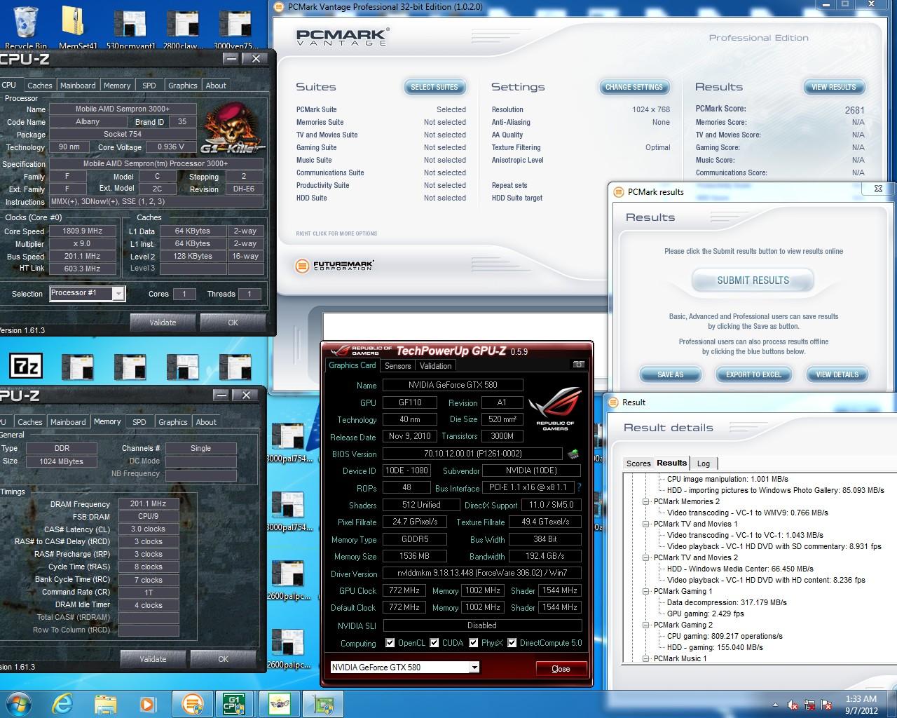
Task: Toggle the PhysX checkbox in GPU-Z
Action: [x=474, y=643]
